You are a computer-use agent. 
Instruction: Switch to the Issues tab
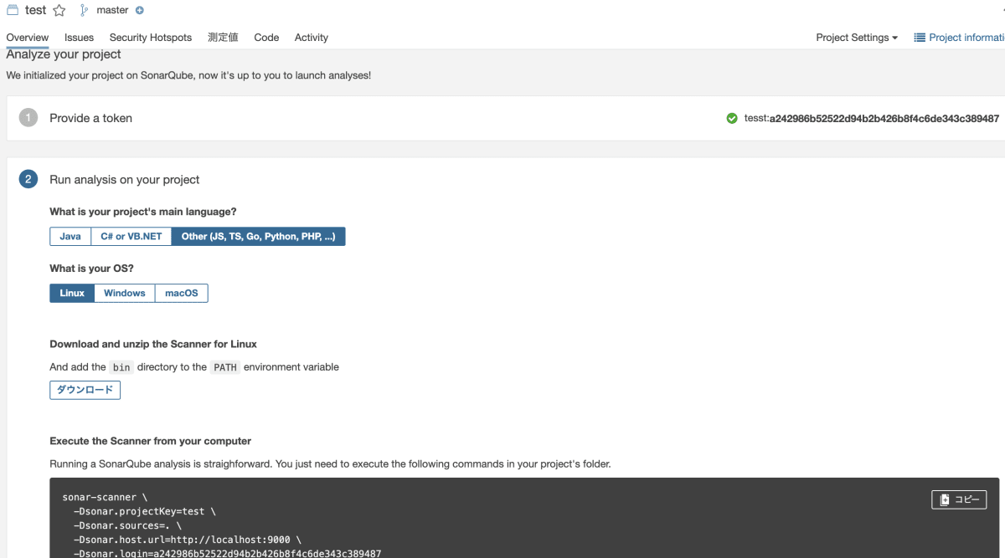point(79,38)
